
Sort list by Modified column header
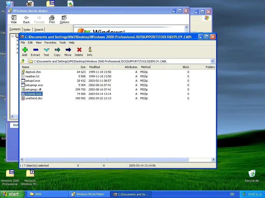pyautogui.click(x=100, y=67)
